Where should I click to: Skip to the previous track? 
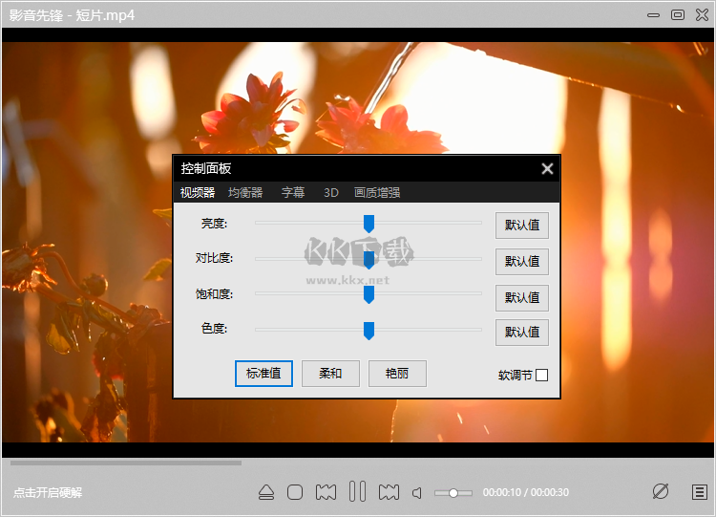(x=326, y=492)
